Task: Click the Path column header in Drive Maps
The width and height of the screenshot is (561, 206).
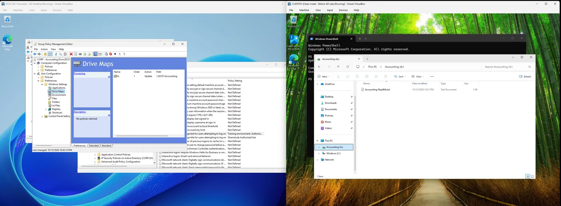Action: point(159,72)
